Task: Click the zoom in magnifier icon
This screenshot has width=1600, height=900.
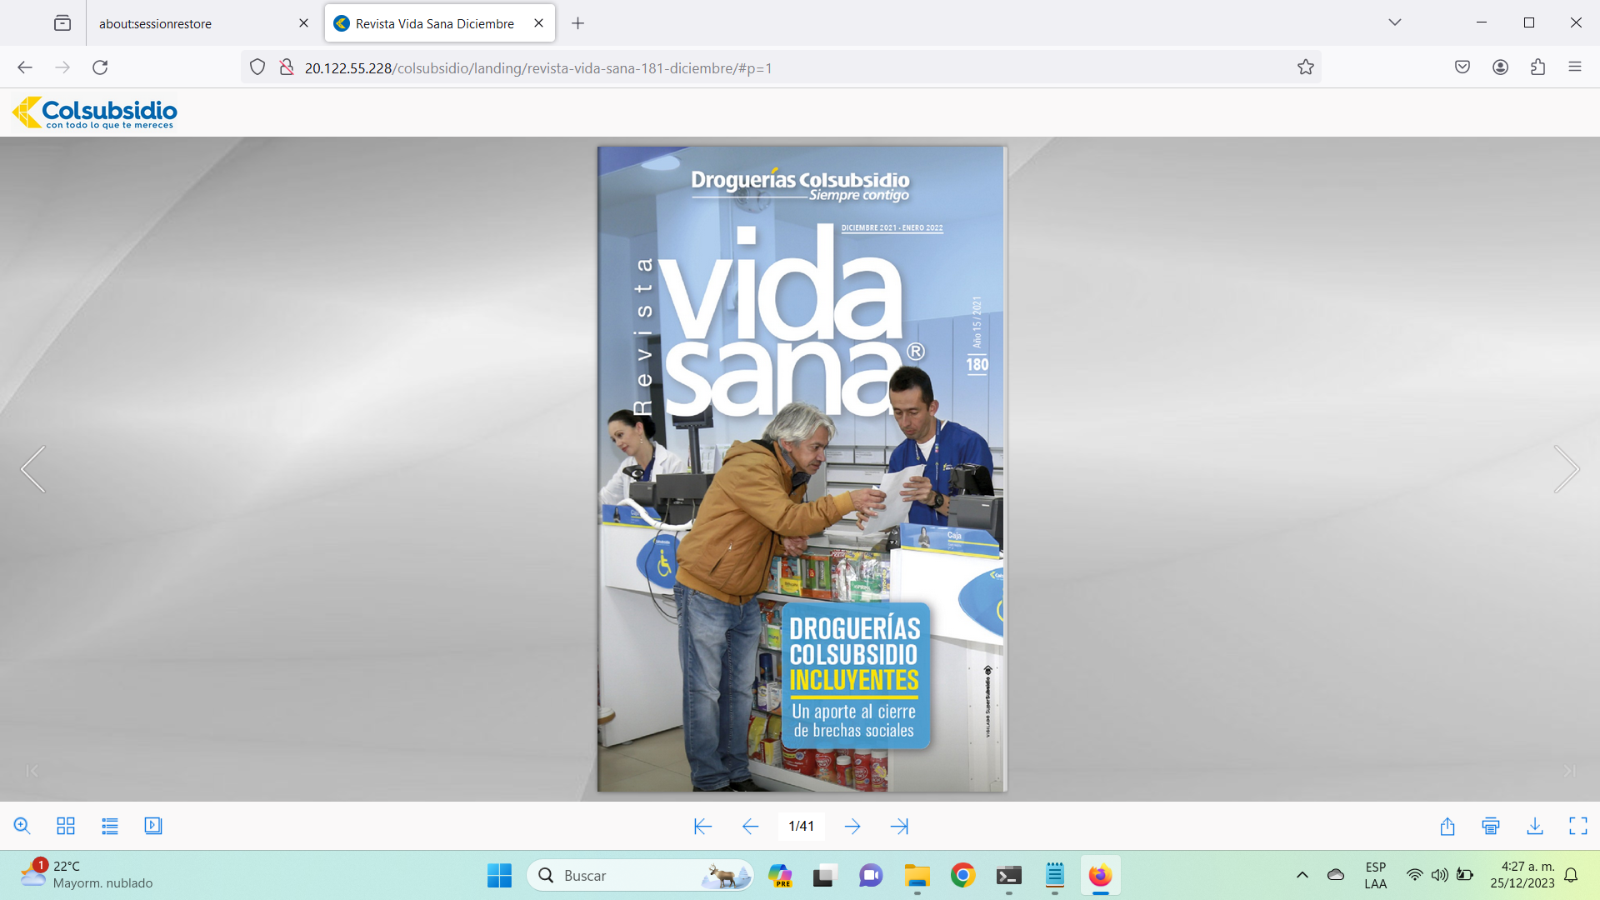Action: tap(22, 826)
